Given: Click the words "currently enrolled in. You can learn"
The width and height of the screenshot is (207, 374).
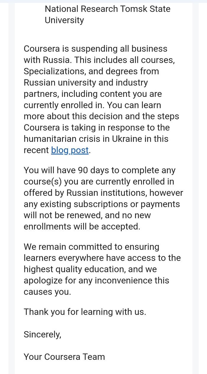Looking at the screenshot, I should (92, 105).
